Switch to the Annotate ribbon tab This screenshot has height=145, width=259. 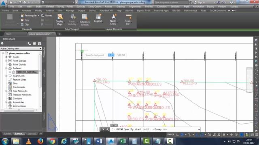[x=26, y=10]
